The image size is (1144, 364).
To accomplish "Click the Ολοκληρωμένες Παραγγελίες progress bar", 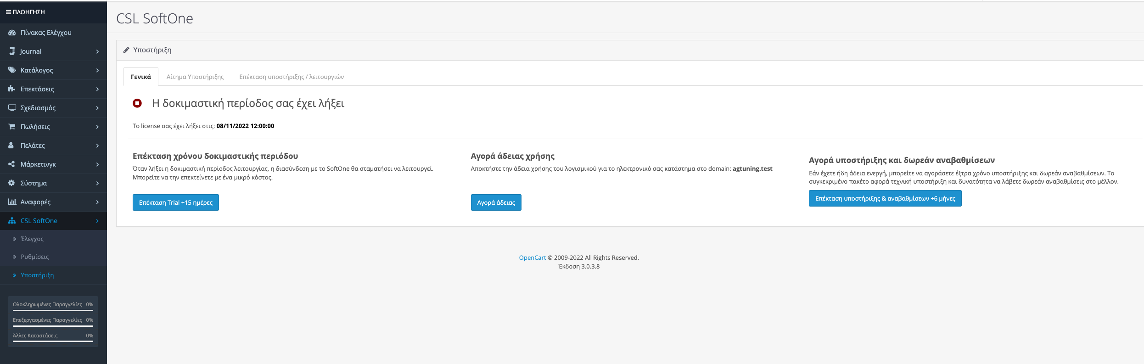I will click(x=53, y=310).
